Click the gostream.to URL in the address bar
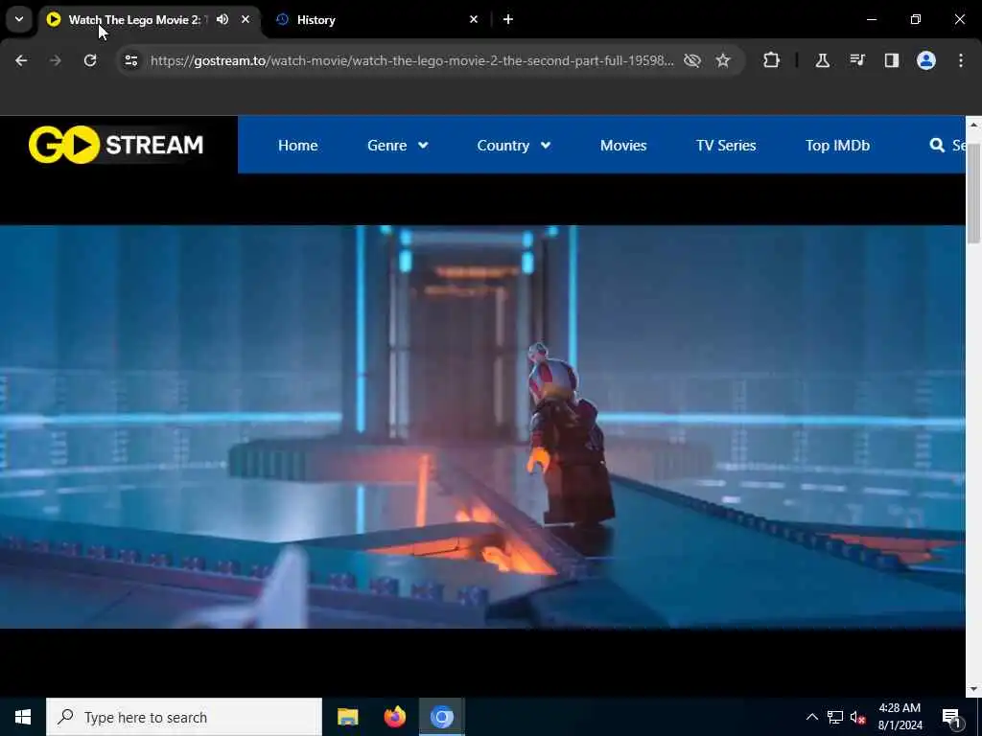Screen dimensions: 982x736 pyautogui.click(x=412, y=60)
